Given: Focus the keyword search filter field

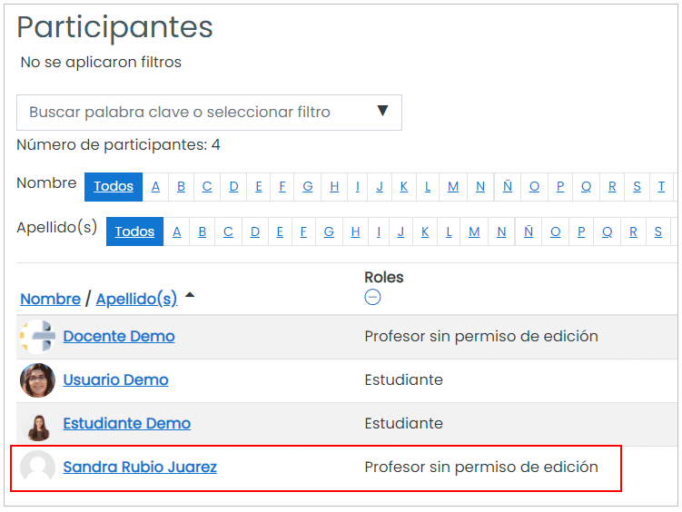Looking at the screenshot, I should 209,113.
